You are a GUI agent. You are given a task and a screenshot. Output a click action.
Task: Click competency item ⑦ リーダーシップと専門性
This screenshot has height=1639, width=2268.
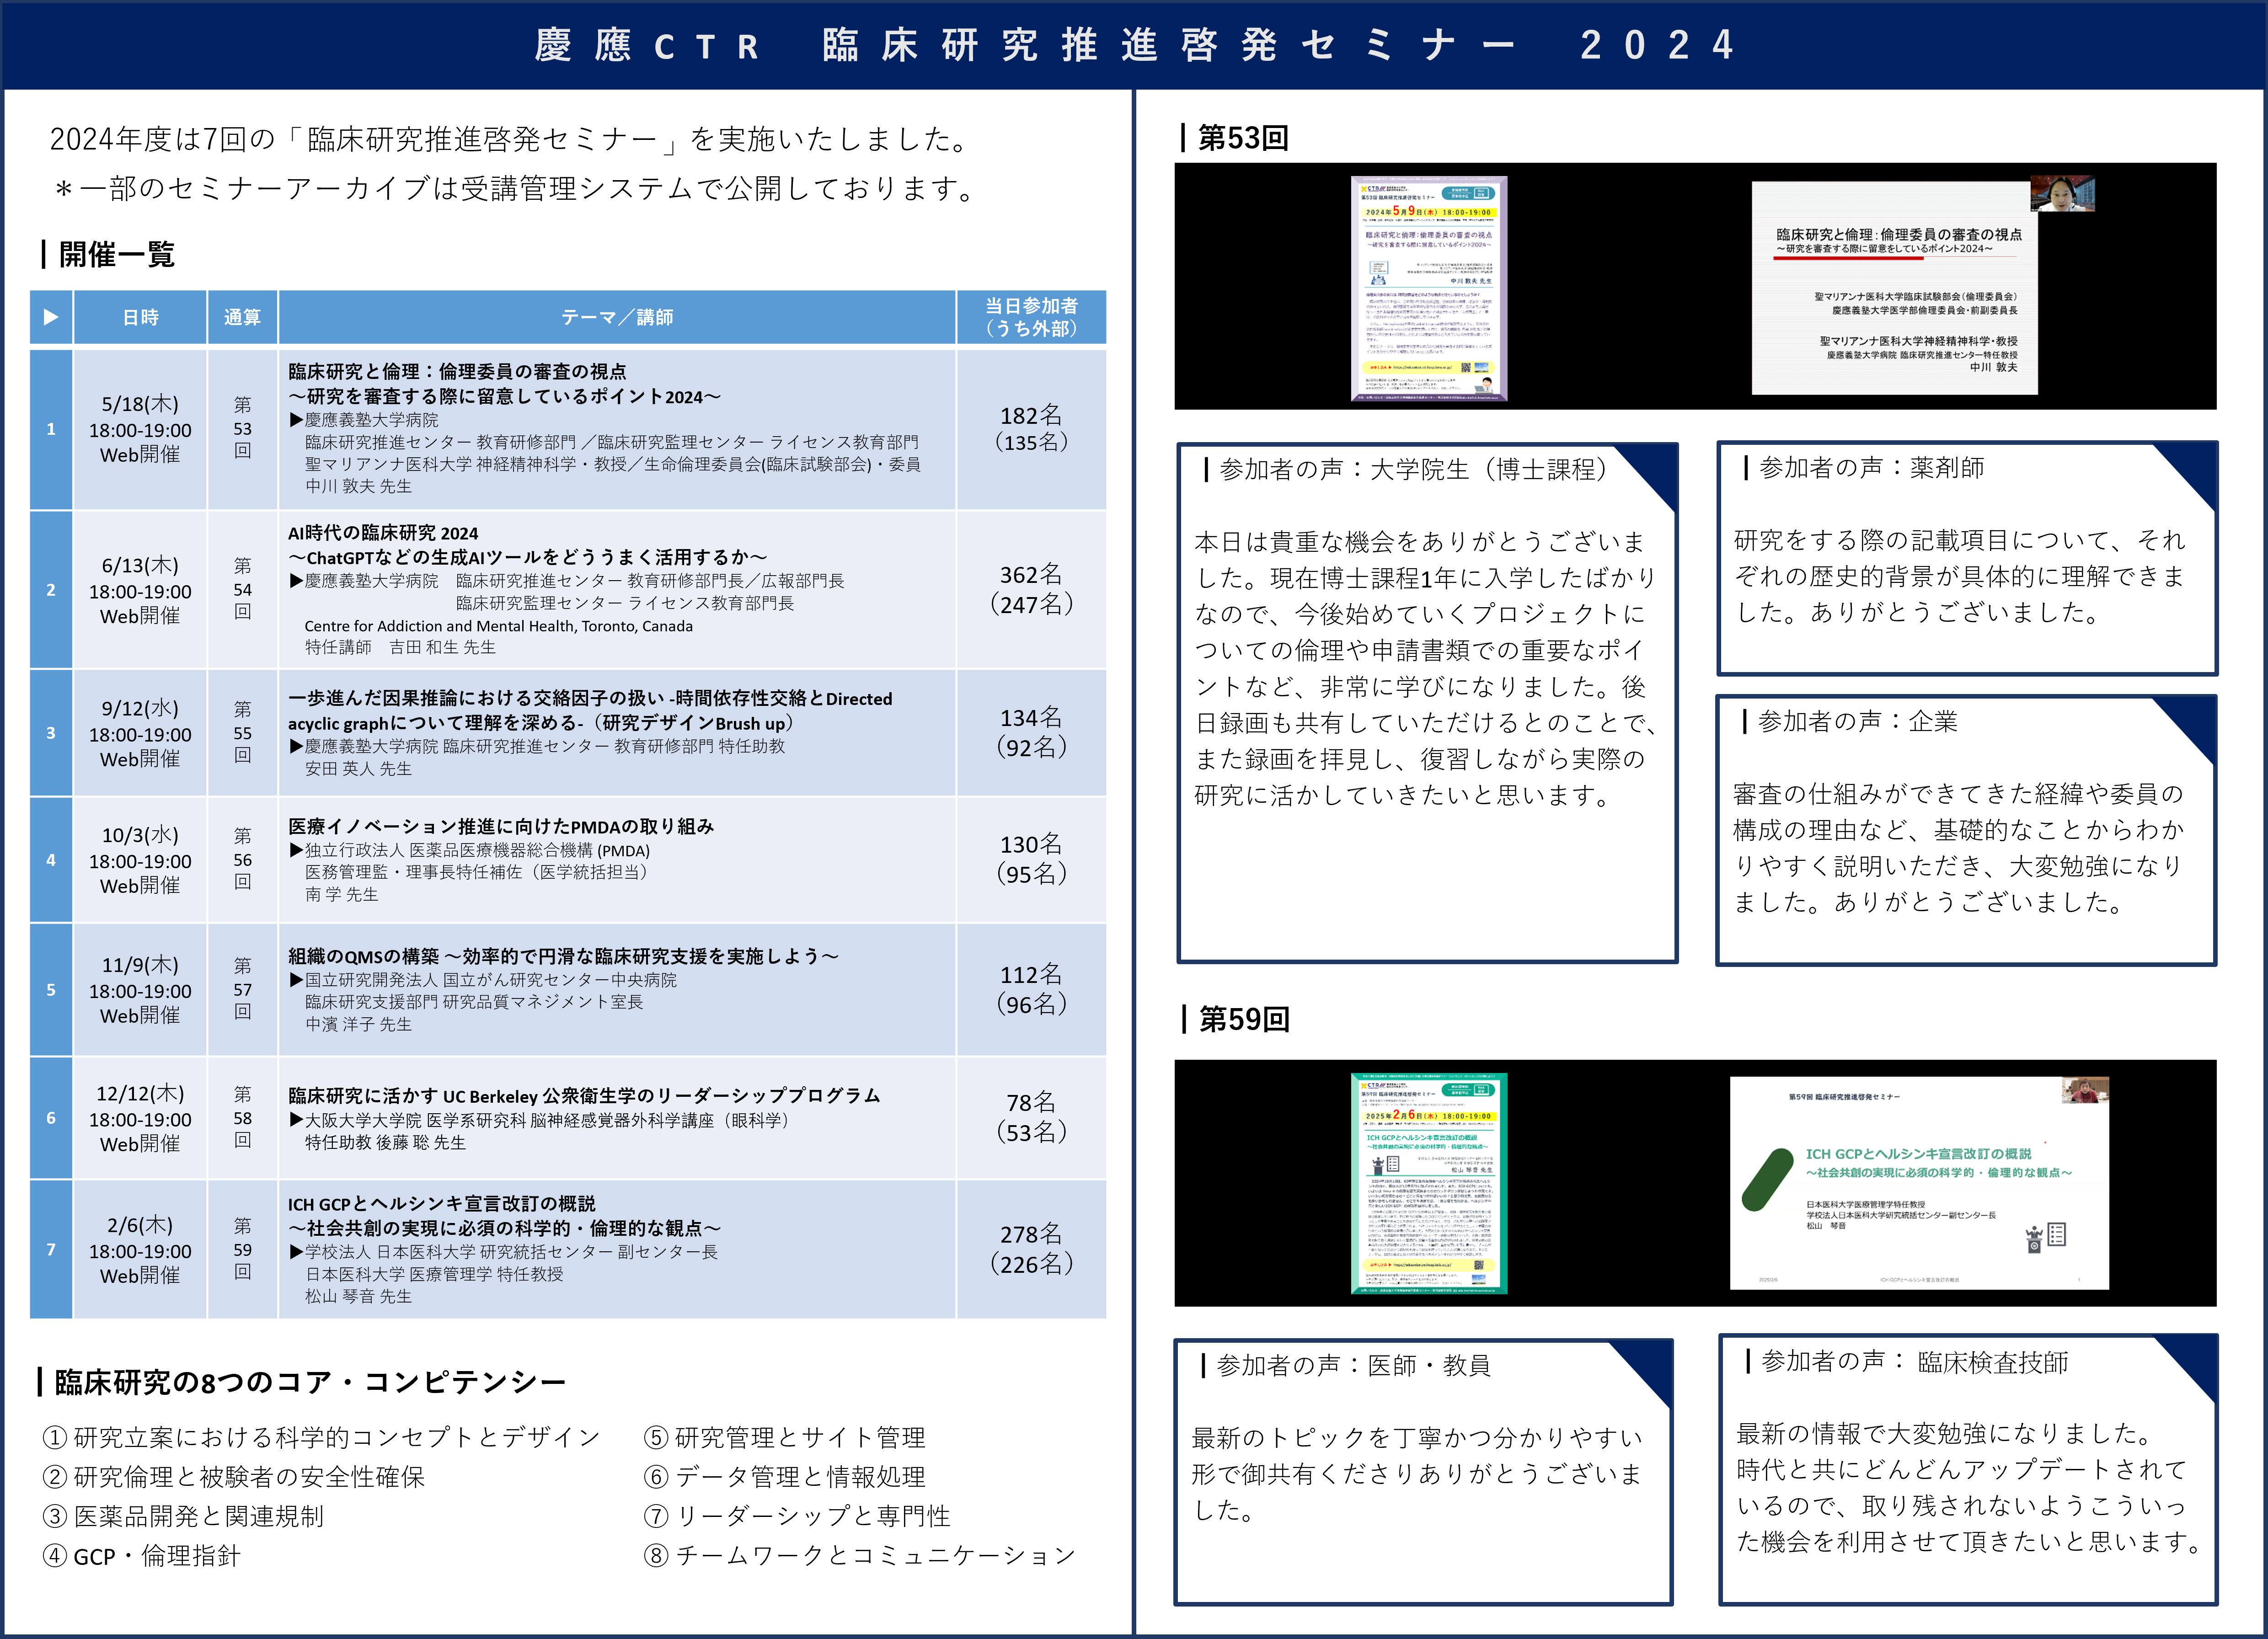797,1516
